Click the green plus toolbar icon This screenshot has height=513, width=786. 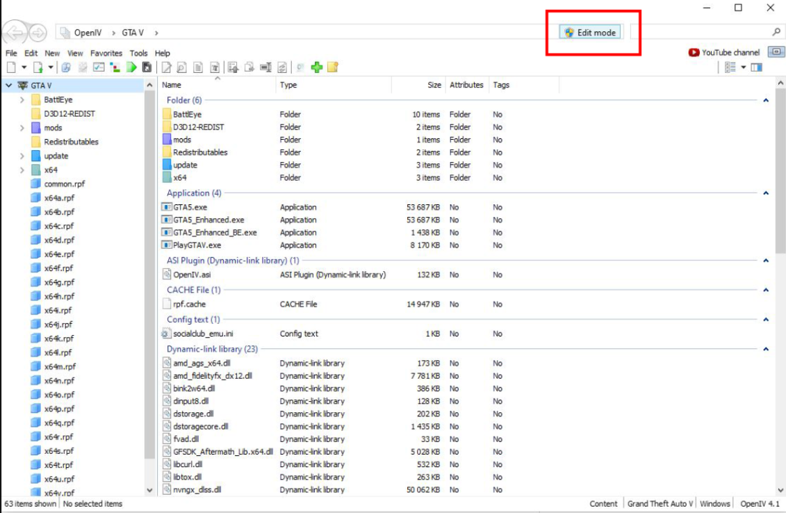click(x=317, y=67)
